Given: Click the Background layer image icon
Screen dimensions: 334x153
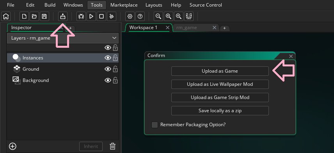Looking at the screenshot, I should (x=17, y=80).
